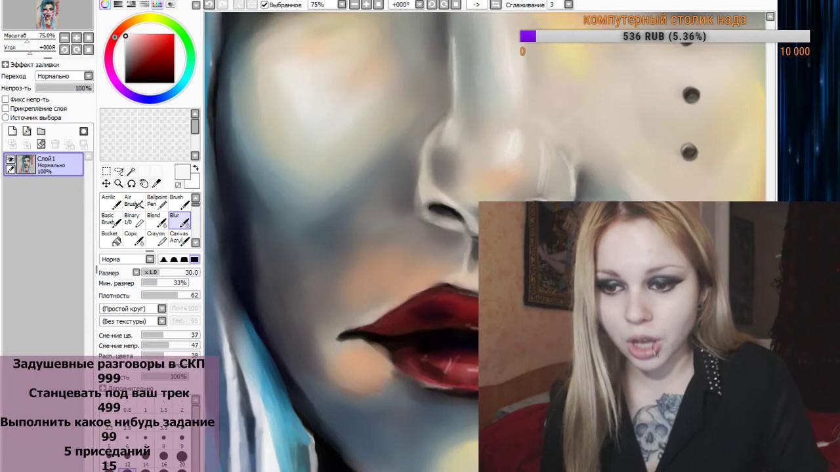This screenshot has height=472, width=840.
Task: Open the Норма brush mode dropdown
Action: click(150, 259)
